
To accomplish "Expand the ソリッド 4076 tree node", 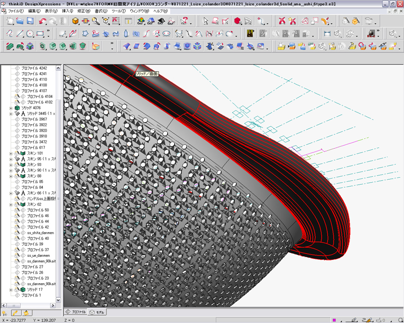I will coord(11,108).
